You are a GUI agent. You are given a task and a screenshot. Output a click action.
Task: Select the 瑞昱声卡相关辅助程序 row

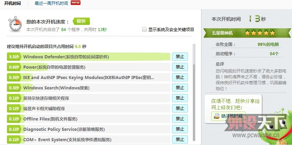pyautogui.click(x=89, y=108)
